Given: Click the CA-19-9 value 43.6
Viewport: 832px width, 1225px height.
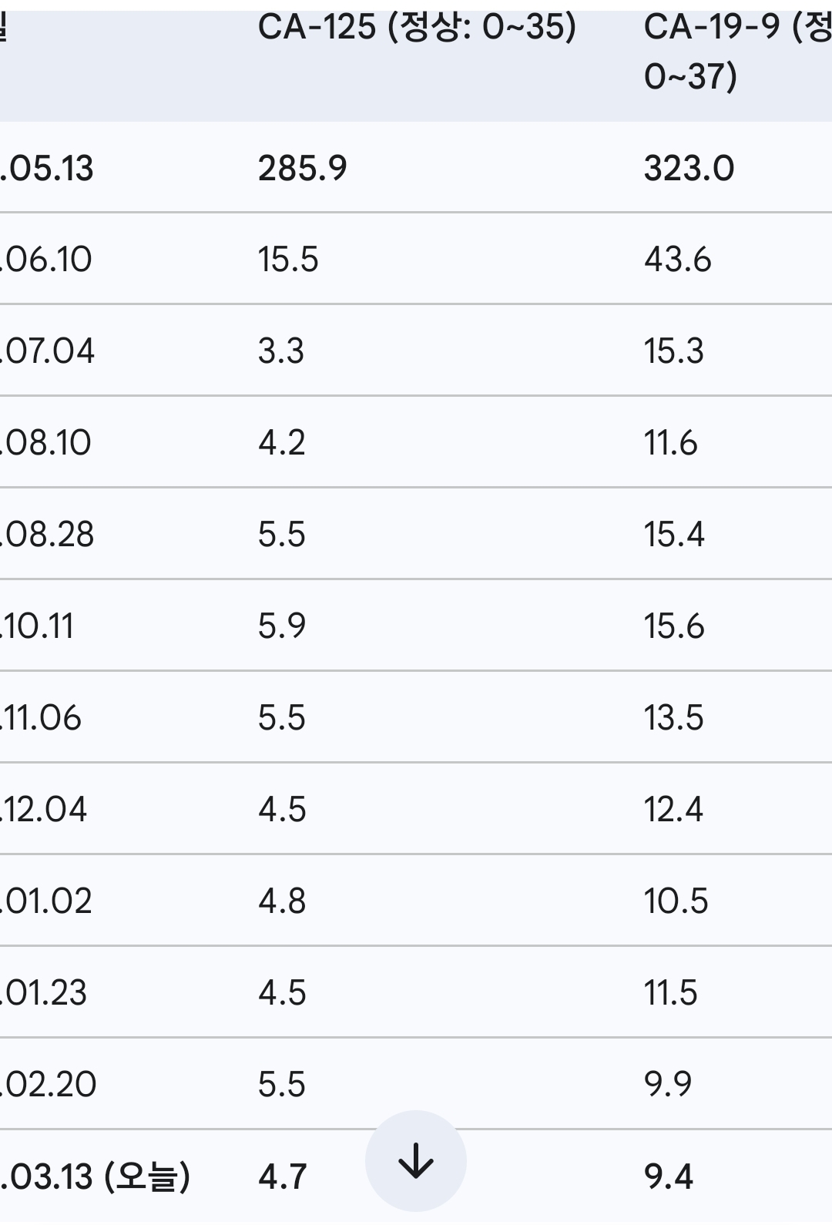Looking at the screenshot, I should coord(678,260).
